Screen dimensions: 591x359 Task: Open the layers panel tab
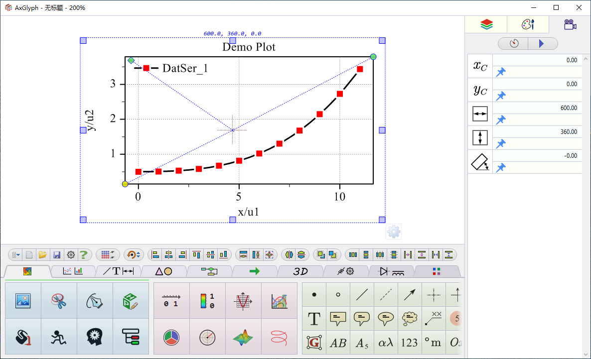(x=486, y=24)
